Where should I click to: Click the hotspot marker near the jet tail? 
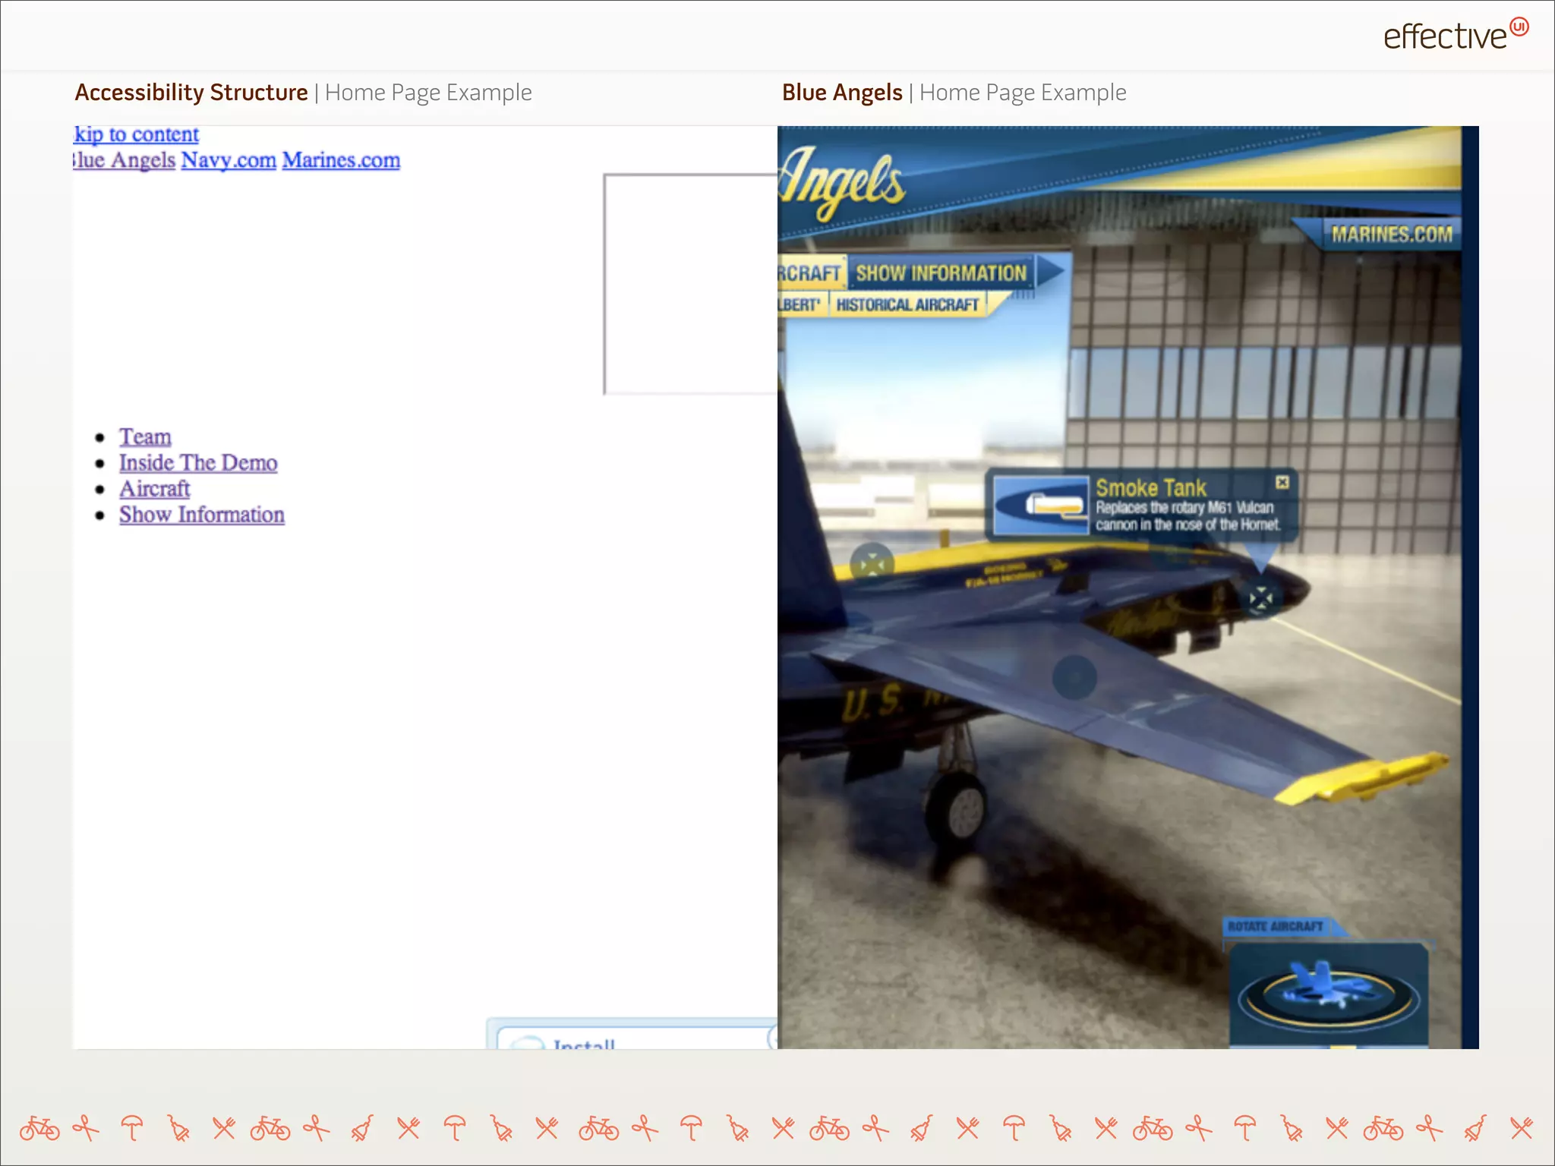(872, 564)
